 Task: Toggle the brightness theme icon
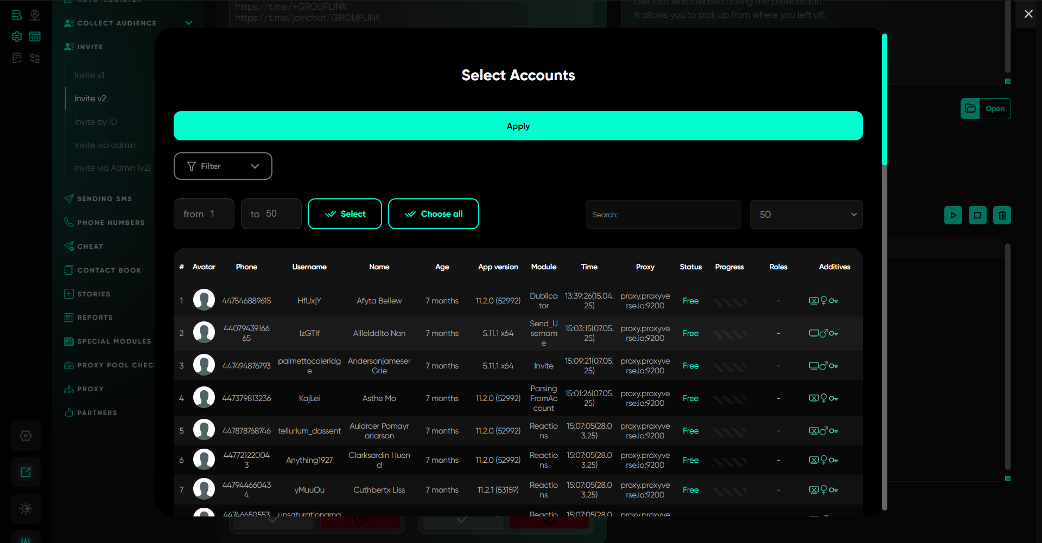(26, 508)
